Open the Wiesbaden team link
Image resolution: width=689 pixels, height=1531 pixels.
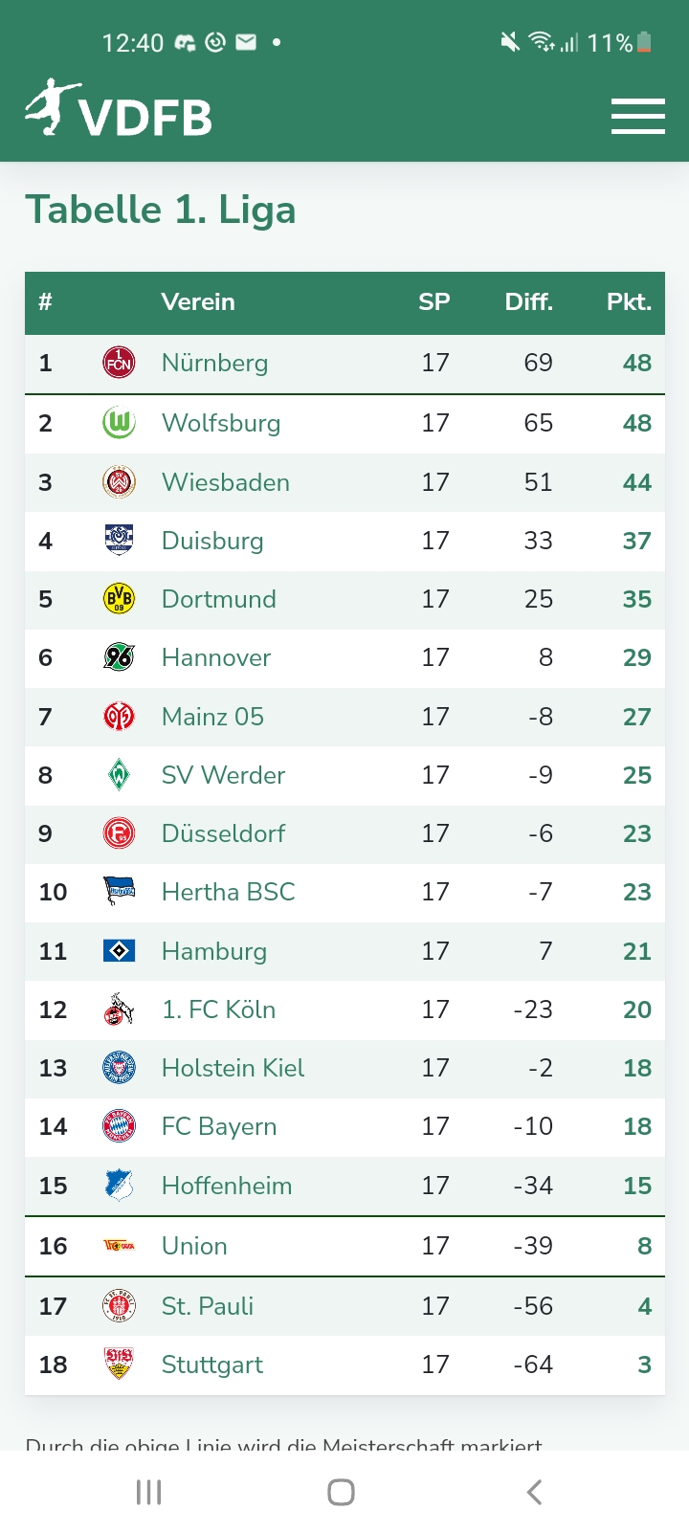point(225,482)
